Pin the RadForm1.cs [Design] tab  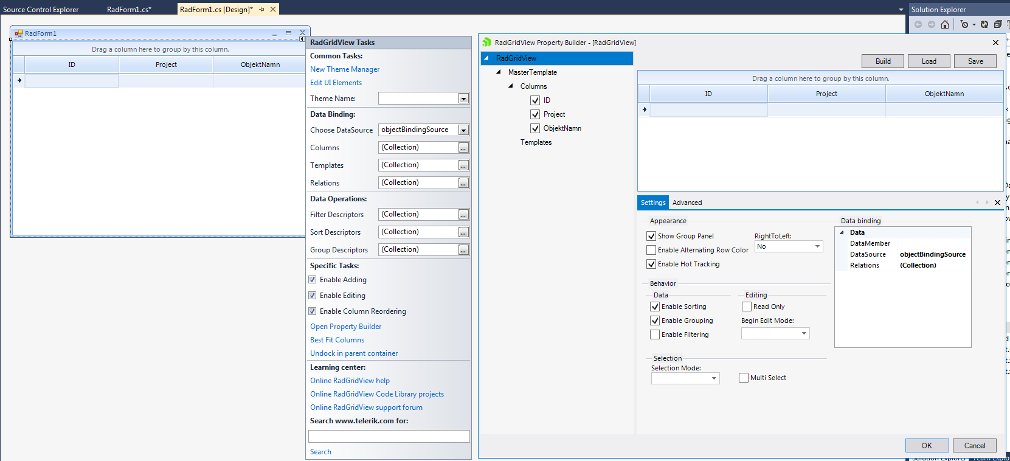[261, 9]
